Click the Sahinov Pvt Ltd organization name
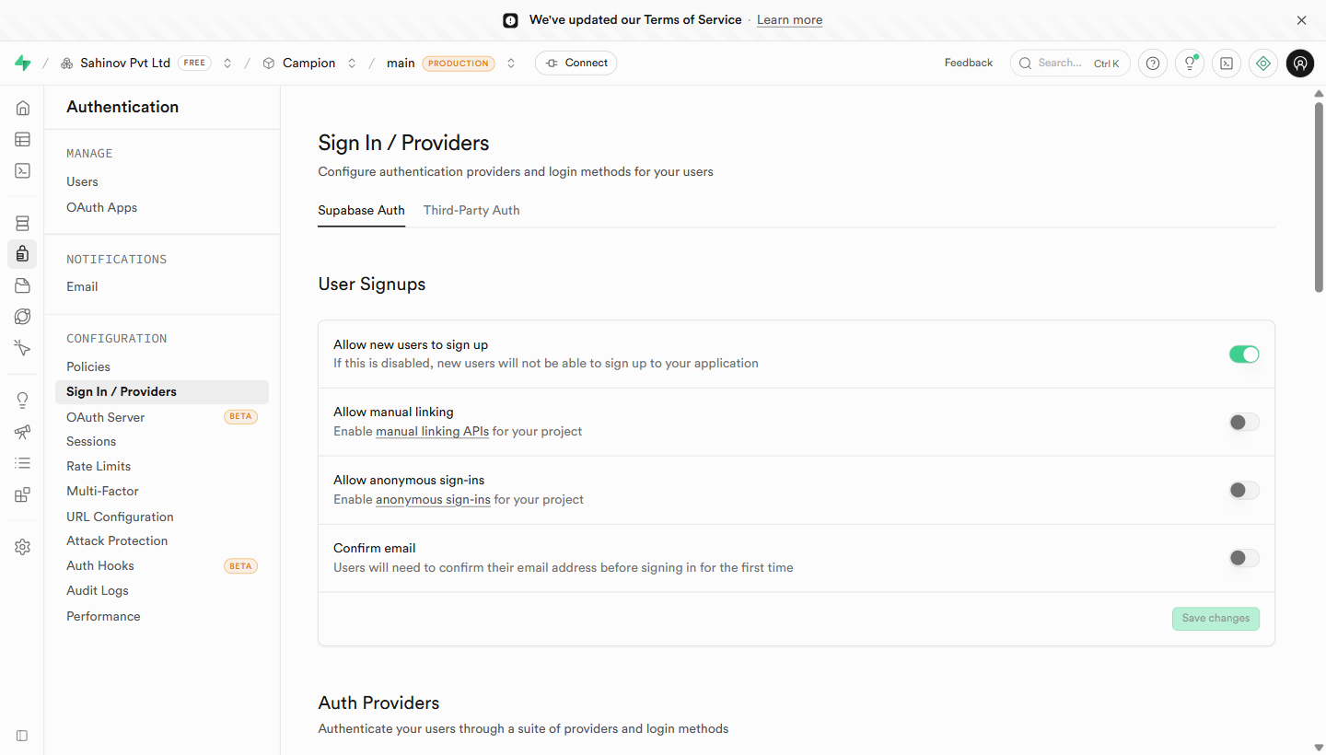The image size is (1326, 755). pos(125,64)
